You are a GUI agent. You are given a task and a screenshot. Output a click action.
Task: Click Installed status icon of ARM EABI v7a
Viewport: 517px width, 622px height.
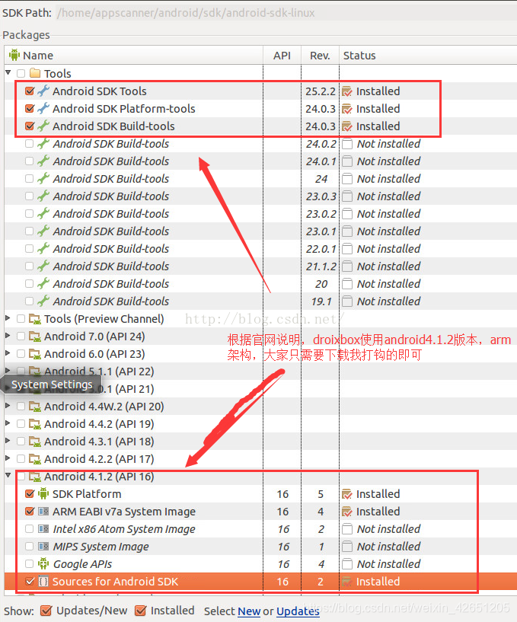coord(346,512)
